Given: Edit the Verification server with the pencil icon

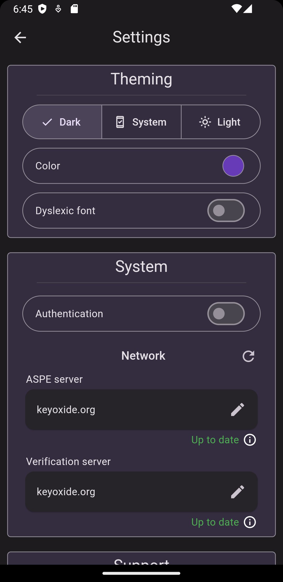Looking at the screenshot, I should tap(237, 492).
